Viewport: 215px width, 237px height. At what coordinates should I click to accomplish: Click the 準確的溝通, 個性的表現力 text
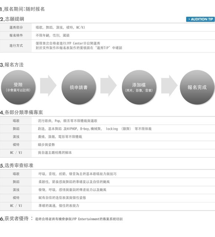coord(59,206)
